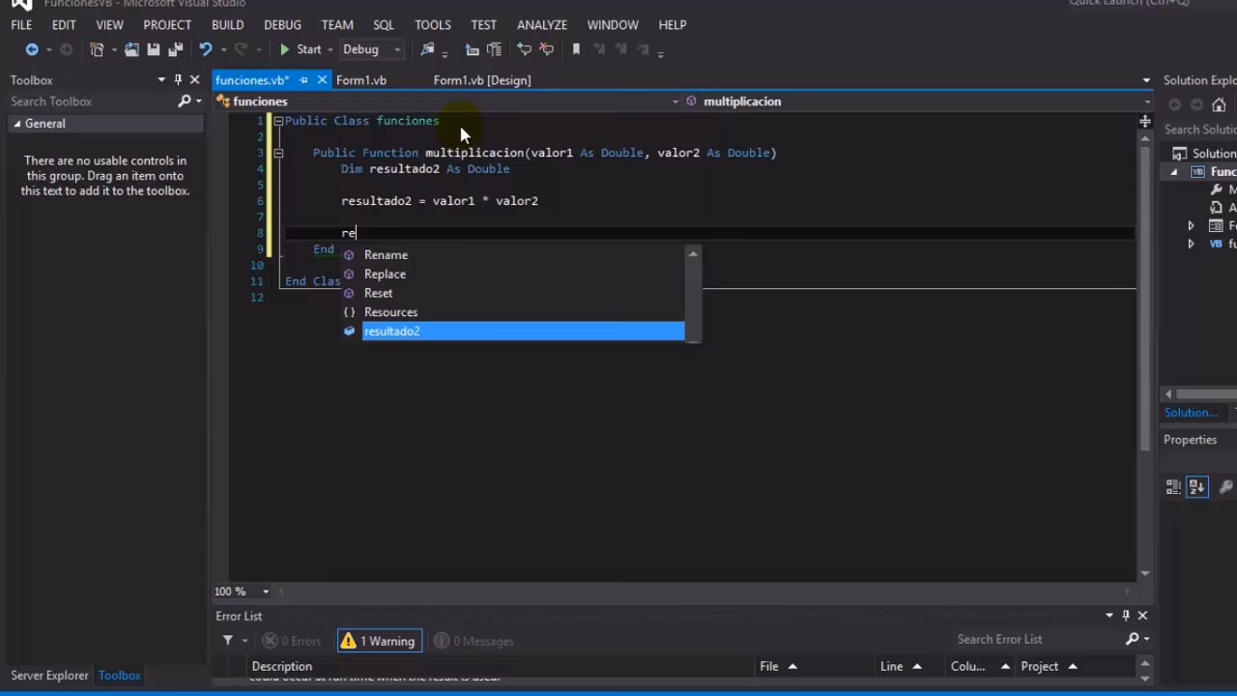Open the SQL menu

384,24
